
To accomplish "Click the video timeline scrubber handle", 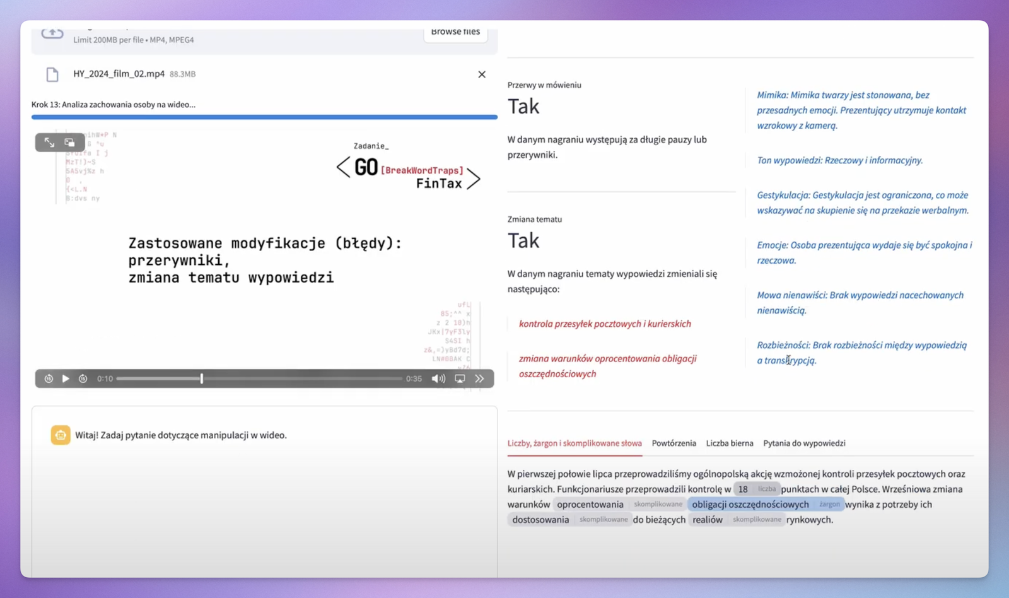I will click(202, 378).
